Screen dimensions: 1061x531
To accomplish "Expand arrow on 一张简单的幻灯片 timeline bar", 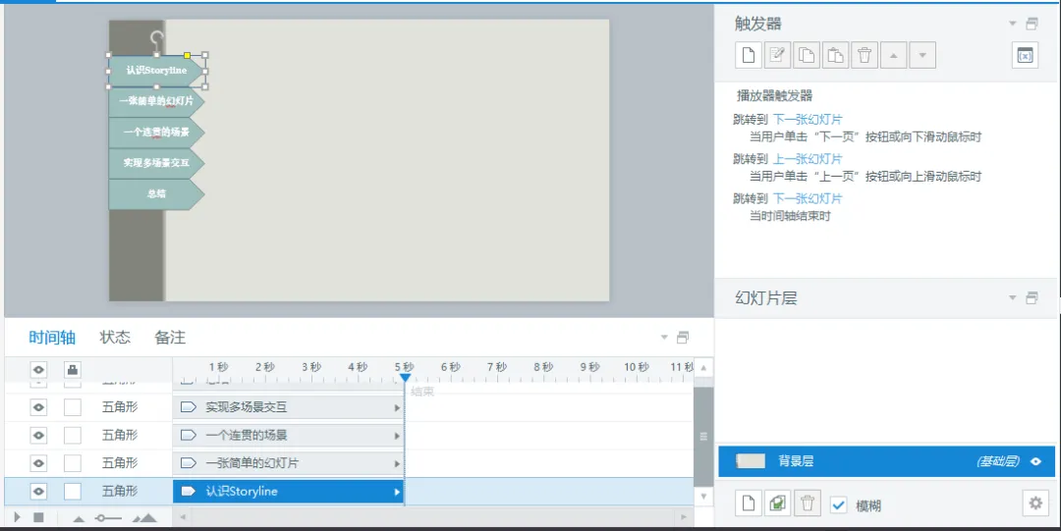I will point(397,464).
